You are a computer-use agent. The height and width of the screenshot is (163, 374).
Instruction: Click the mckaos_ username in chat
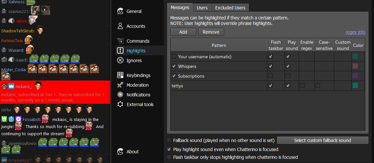24,86
